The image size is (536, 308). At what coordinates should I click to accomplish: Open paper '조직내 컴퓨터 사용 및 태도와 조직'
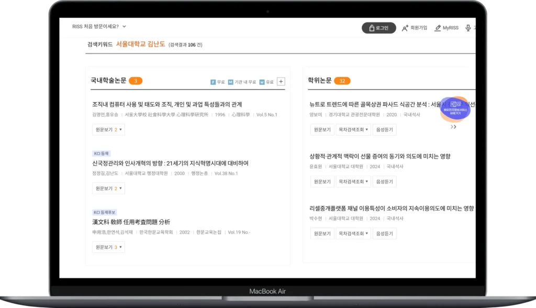(167, 104)
